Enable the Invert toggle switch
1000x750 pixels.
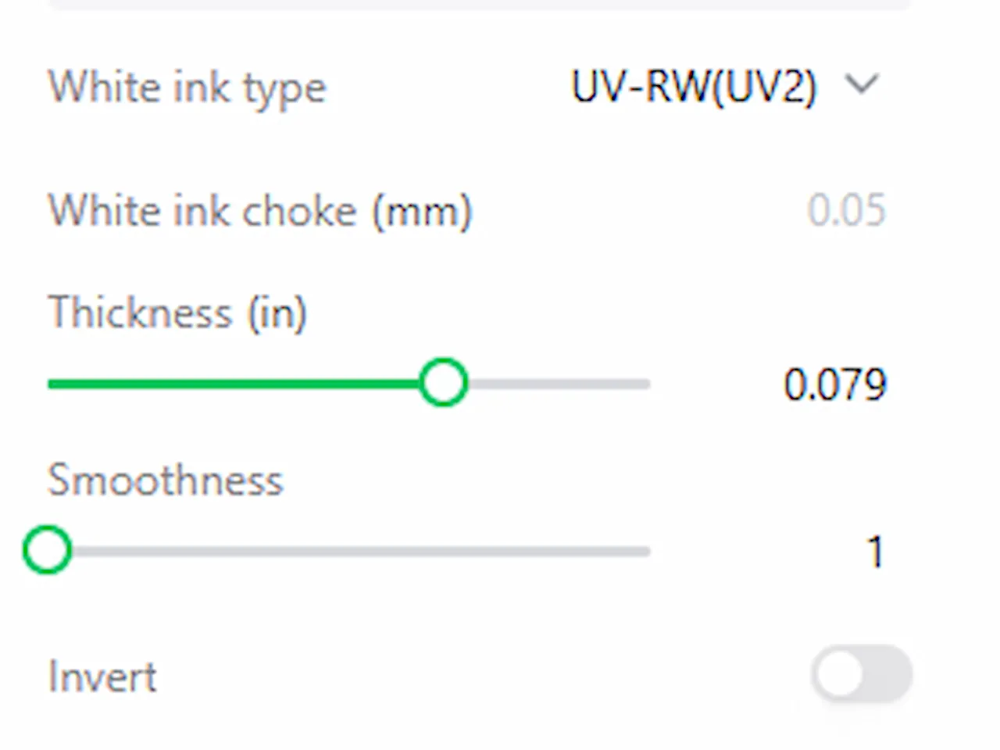pos(862,673)
